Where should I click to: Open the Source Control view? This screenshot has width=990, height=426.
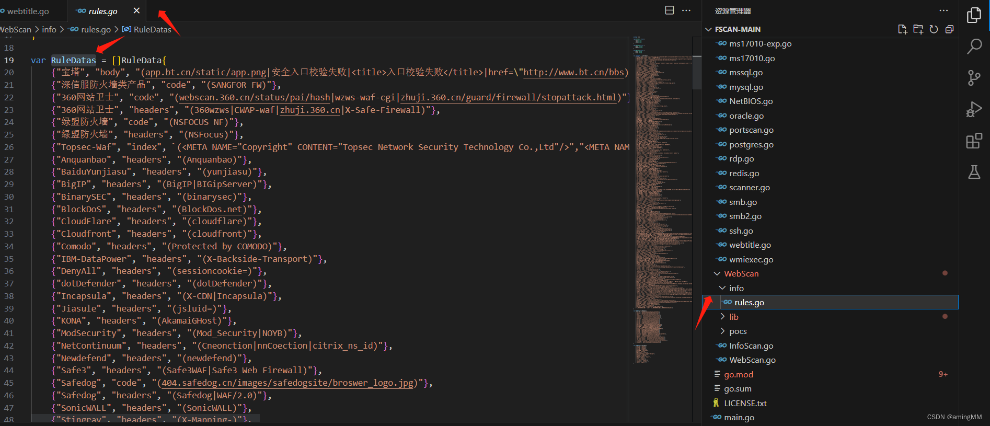click(974, 78)
